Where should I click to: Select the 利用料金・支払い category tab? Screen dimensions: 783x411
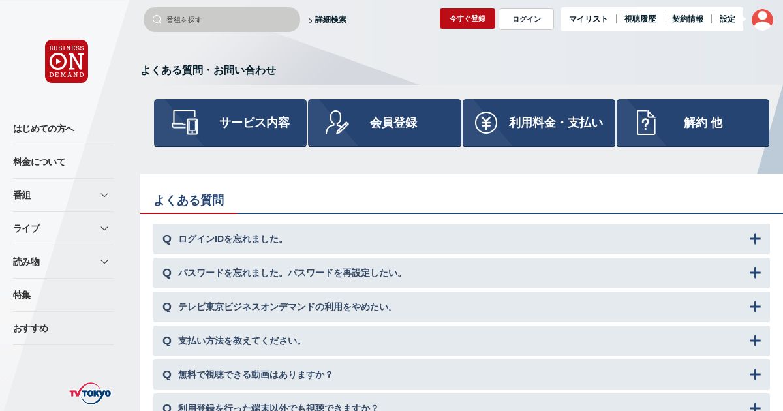pos(539,123)
